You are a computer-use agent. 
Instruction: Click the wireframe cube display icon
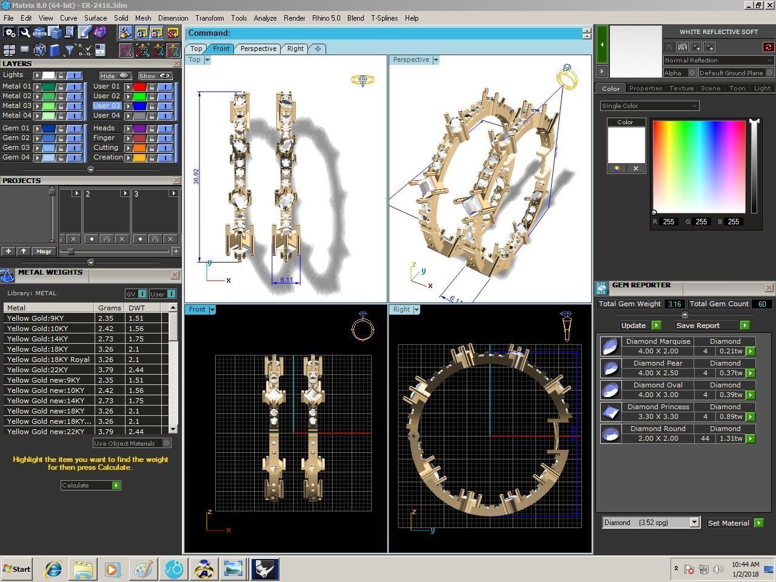coord(39,50)
